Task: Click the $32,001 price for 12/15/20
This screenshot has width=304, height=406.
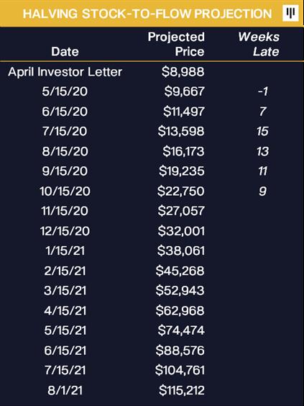Action: pyautogui.click(x=181, y=231)
